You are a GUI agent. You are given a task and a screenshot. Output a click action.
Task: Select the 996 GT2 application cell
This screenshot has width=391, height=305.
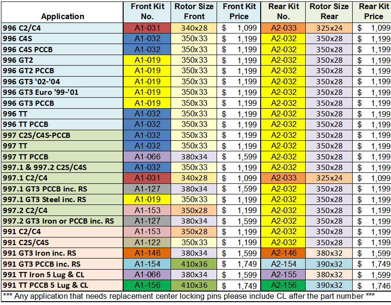(x=62, y=60)
